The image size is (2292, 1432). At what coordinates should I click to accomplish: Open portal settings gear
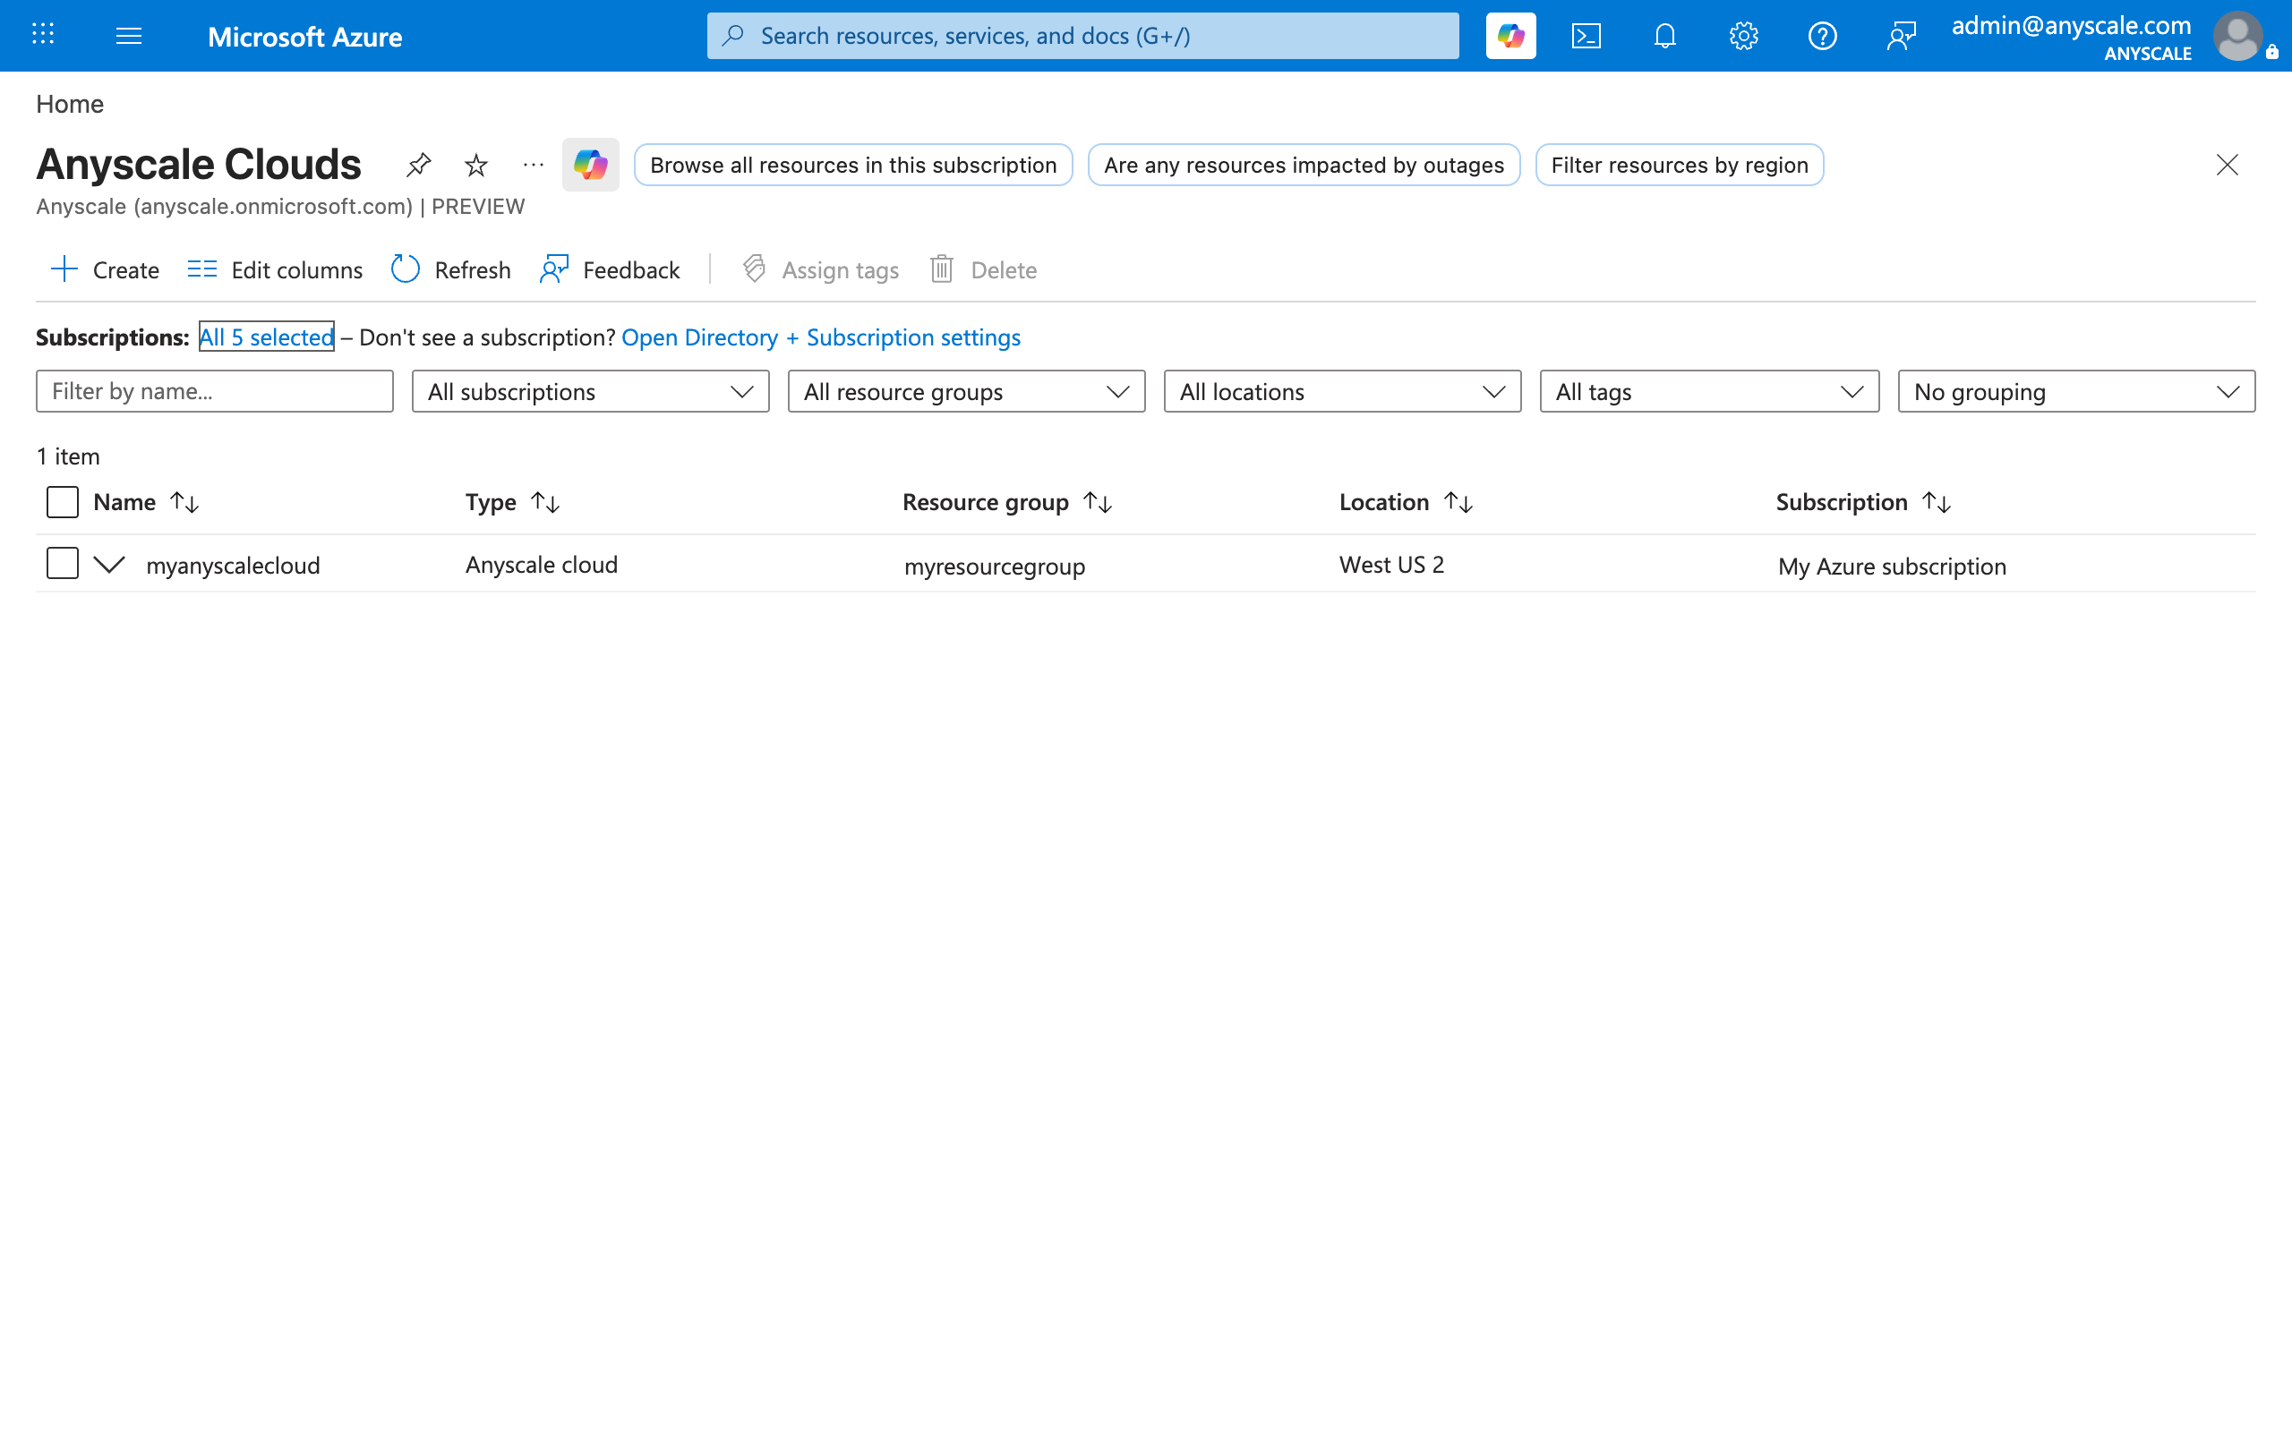click(1744, 36)
